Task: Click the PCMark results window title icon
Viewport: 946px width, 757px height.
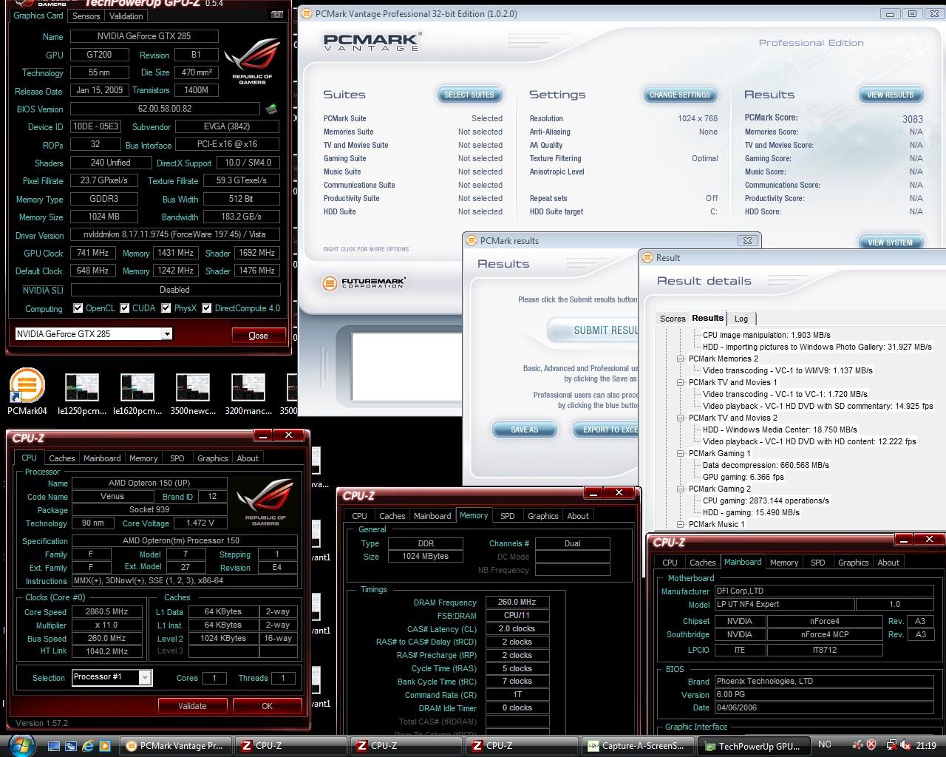Action: (x=472, y=240)
